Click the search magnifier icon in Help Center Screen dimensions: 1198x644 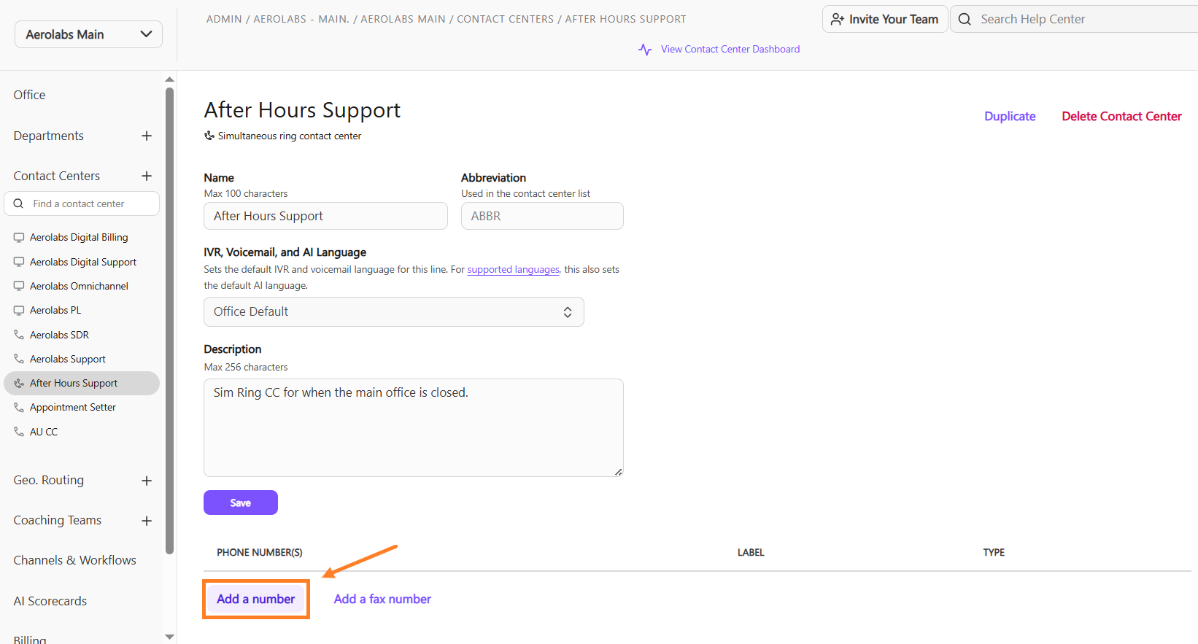coord(965,19)
